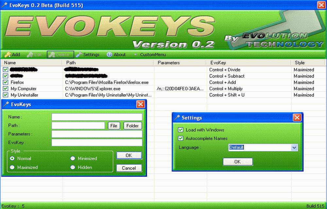Click the /n,::{20D04FE0-3AEA parameters cell
This screenshot has width=327, height=209.
(x=180, y=89)
